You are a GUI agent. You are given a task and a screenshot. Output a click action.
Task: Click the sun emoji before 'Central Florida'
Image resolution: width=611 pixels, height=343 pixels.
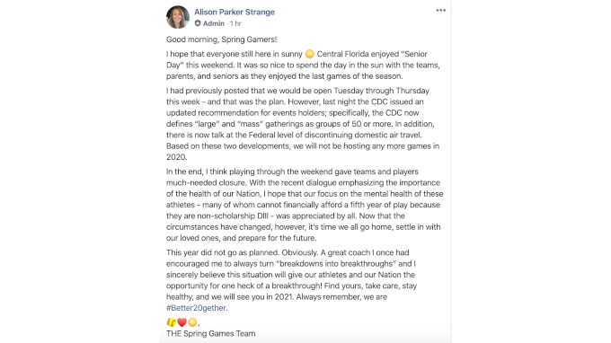click(x=310, y=54)
